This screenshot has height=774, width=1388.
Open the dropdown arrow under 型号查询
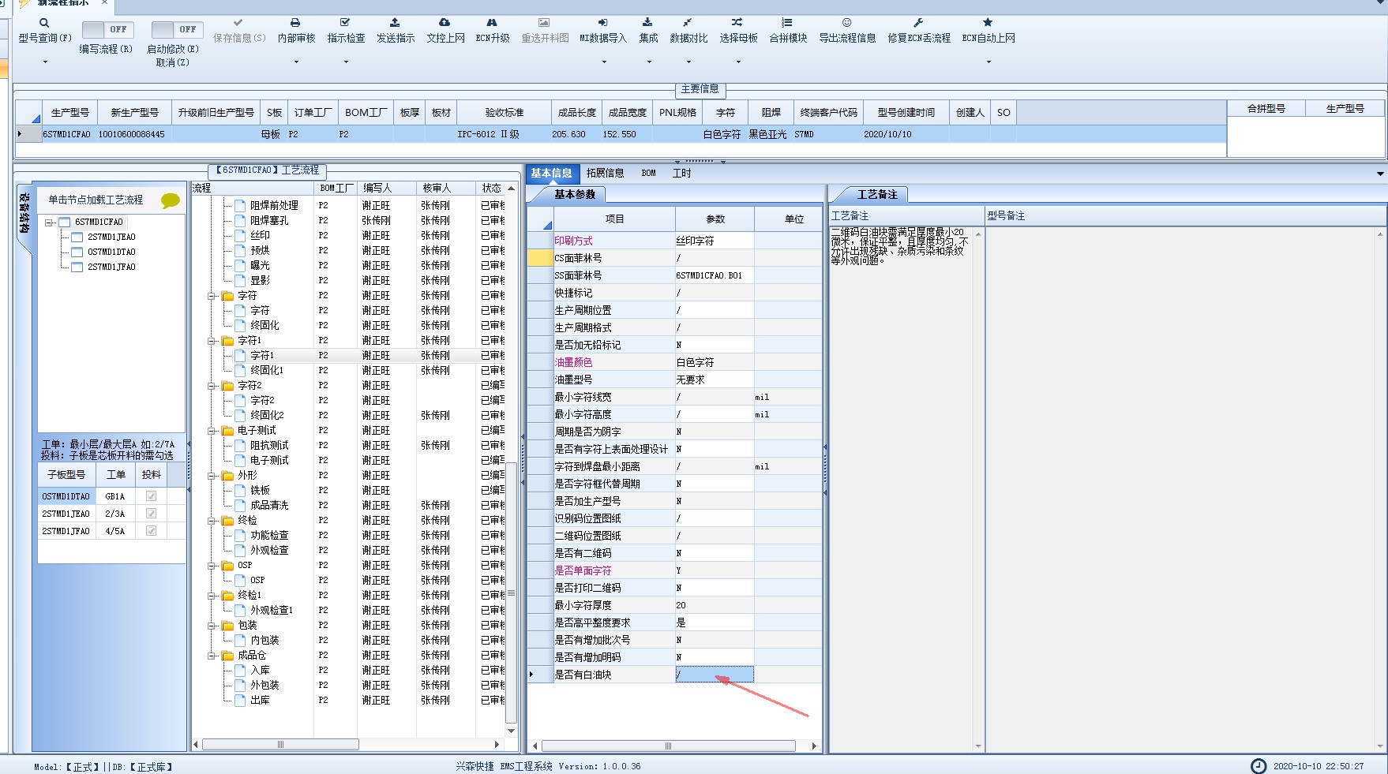pyautogui.click(x=45, y=62)
